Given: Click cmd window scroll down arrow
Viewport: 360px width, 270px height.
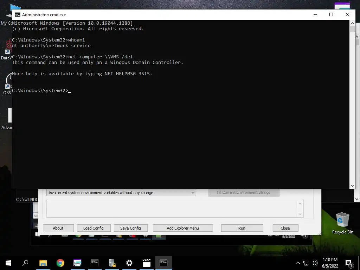Looking at the screenshot, I should (352, 186).
